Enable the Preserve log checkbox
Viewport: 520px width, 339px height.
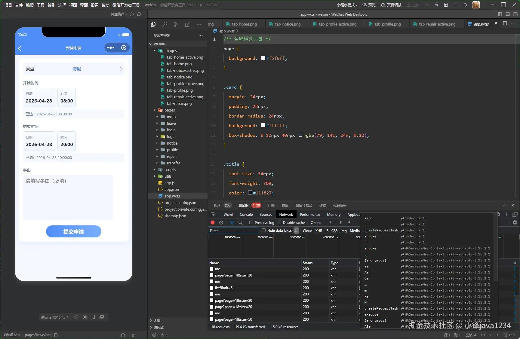(251, 223)
